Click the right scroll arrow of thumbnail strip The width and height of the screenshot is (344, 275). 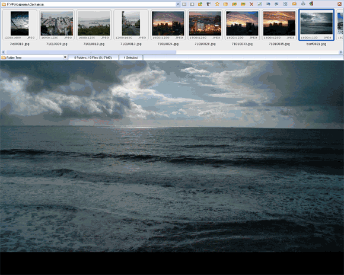pos(340,52)
